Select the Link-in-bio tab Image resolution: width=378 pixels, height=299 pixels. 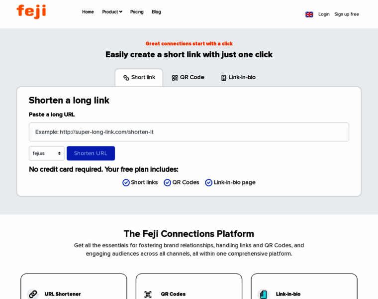coord(238,77)
